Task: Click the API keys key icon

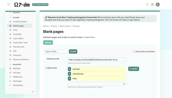Action: point(10,73)
